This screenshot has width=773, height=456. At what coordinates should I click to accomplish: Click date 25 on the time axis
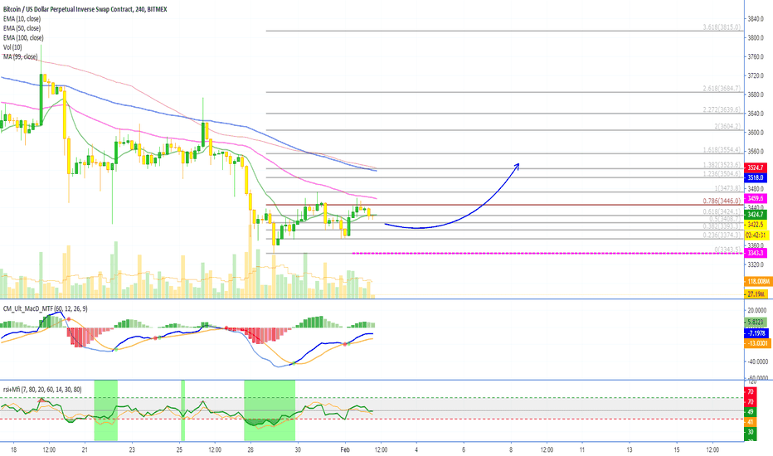click(x=179, y=449)
